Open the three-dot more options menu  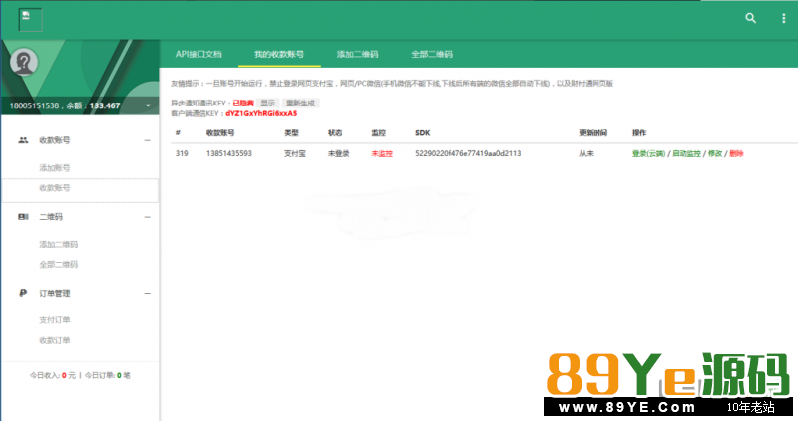(781, 18)
